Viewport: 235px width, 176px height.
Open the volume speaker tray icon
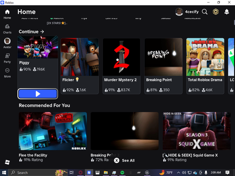[x=184, y=173]
